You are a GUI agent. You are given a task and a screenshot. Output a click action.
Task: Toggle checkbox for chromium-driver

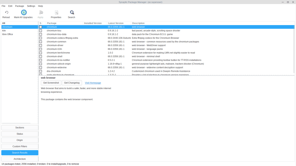coord(40,45)
